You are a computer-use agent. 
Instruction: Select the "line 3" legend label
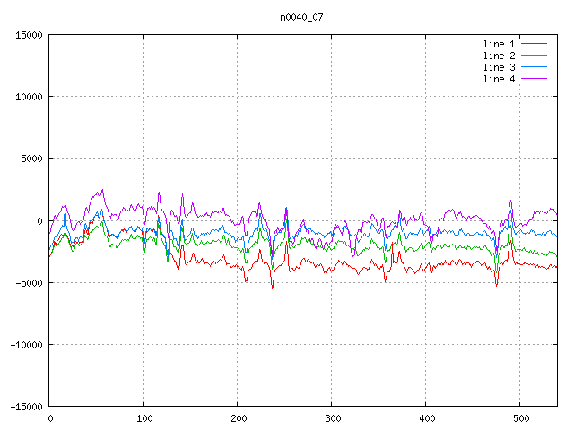[499, 67]
